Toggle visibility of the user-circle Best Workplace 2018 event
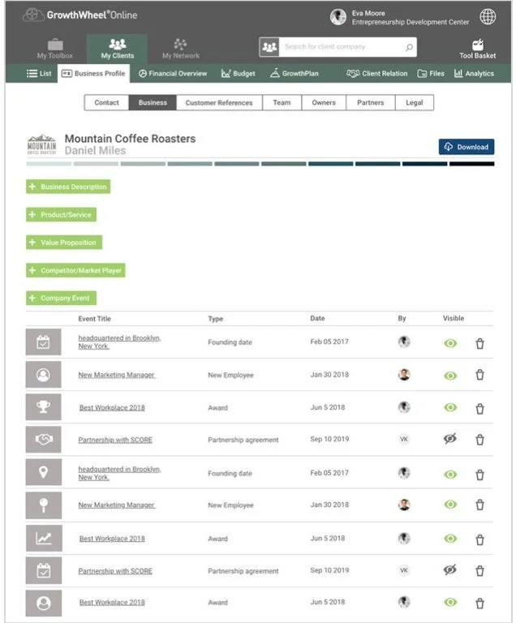This screenshot has width=516, height=623. [x=450, y=602]
